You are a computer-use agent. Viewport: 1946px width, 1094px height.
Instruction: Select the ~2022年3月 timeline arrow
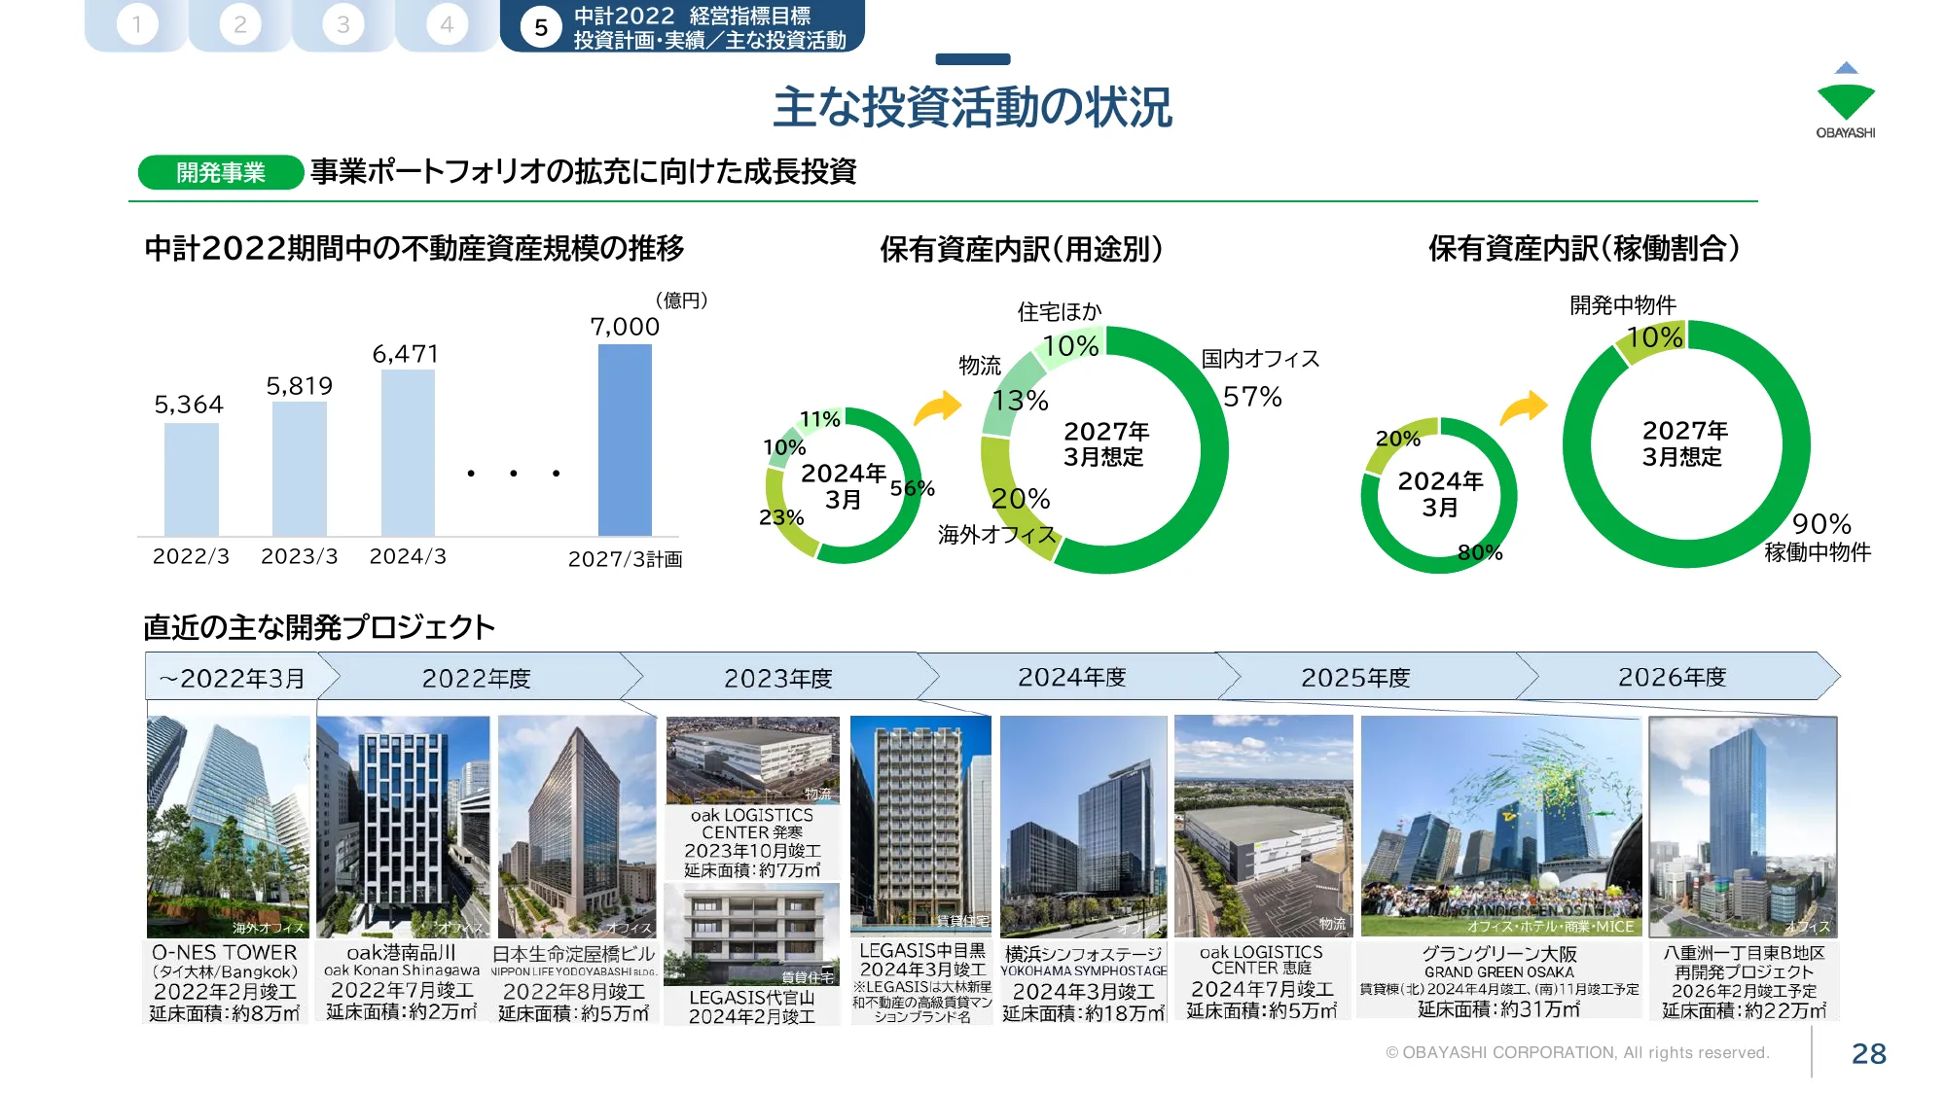click(234, 677)
